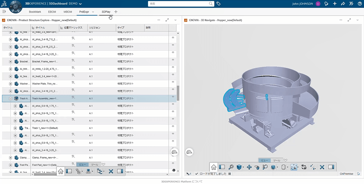Click right panel icon in 3D Navigate toolbar
Viewport: 364px width, 184px height.
[x=331, y=167]
